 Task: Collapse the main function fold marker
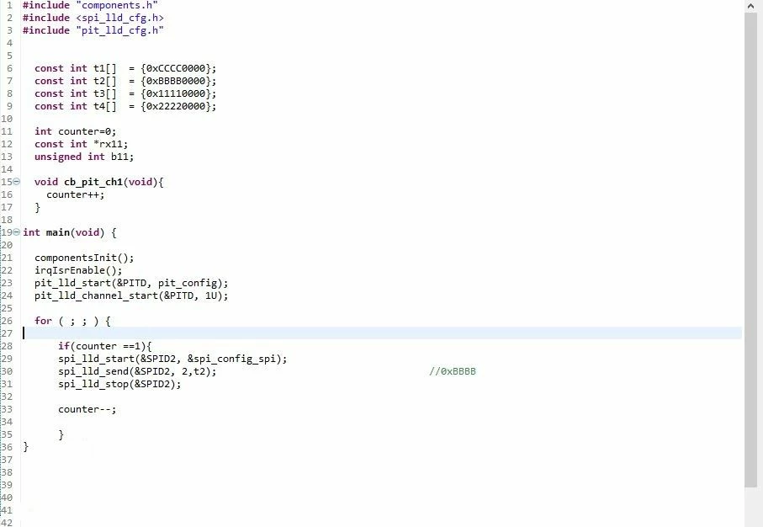pos(17,232)
